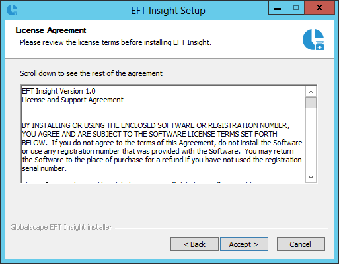
Task: Click the 'Globalscape EFT Insight installer' label
Action: point(61,227)
